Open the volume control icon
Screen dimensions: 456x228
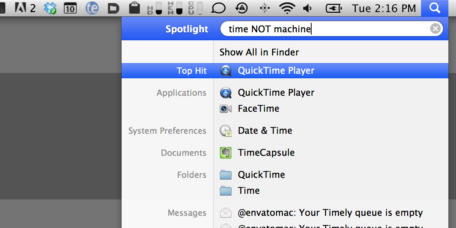coord(308,8)
